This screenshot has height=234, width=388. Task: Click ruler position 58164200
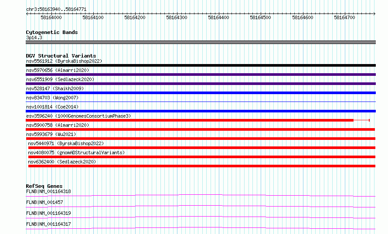pos(135,17)
